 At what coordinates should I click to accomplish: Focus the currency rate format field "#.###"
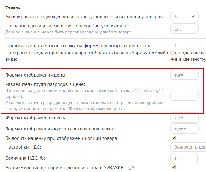click(x=184, y=129)
